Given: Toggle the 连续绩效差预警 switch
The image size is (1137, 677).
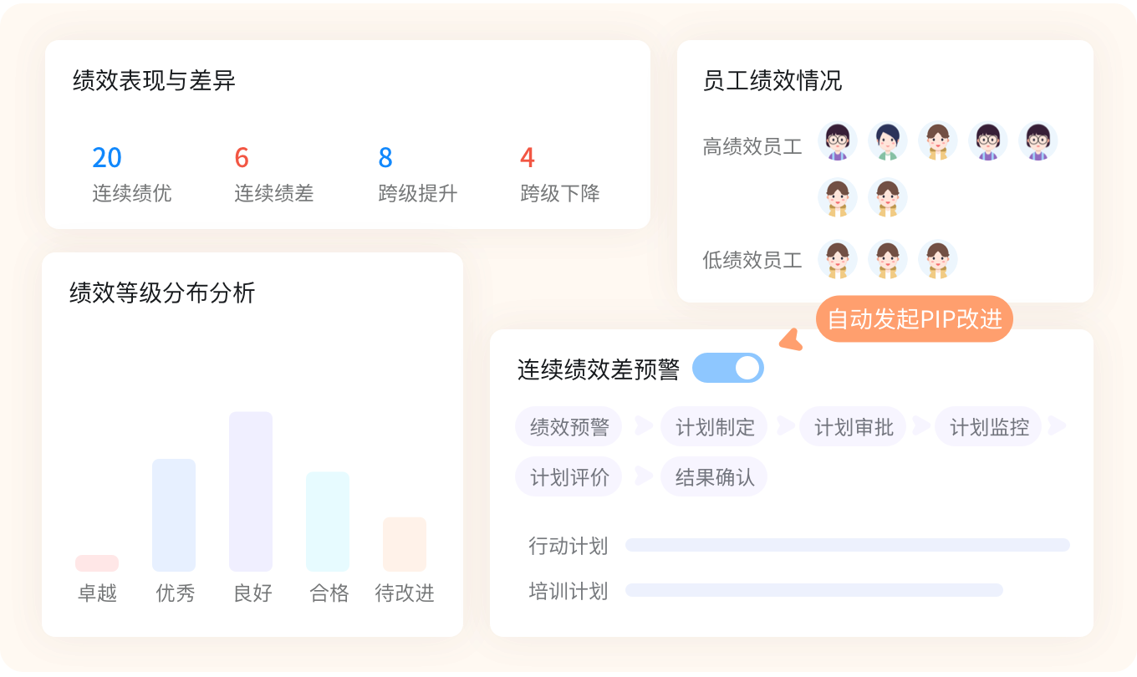Looking at the screenshot, I should [x=727, y=368].
